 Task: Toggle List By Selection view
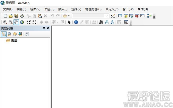point(20,34)
